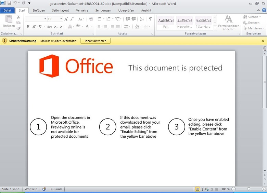Image resolution: width=267 pixels, height=193 pixels.
Task: Switch to the Überprüfen tab
Action: tap(126, 10)
